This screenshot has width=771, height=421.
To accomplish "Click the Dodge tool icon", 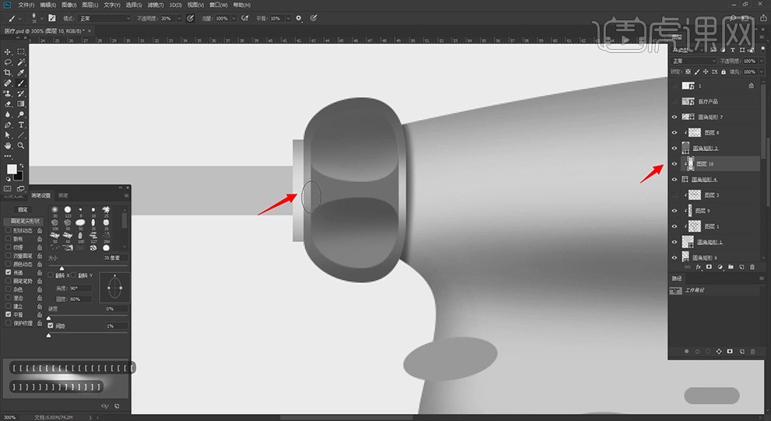I will pos(21,114).
